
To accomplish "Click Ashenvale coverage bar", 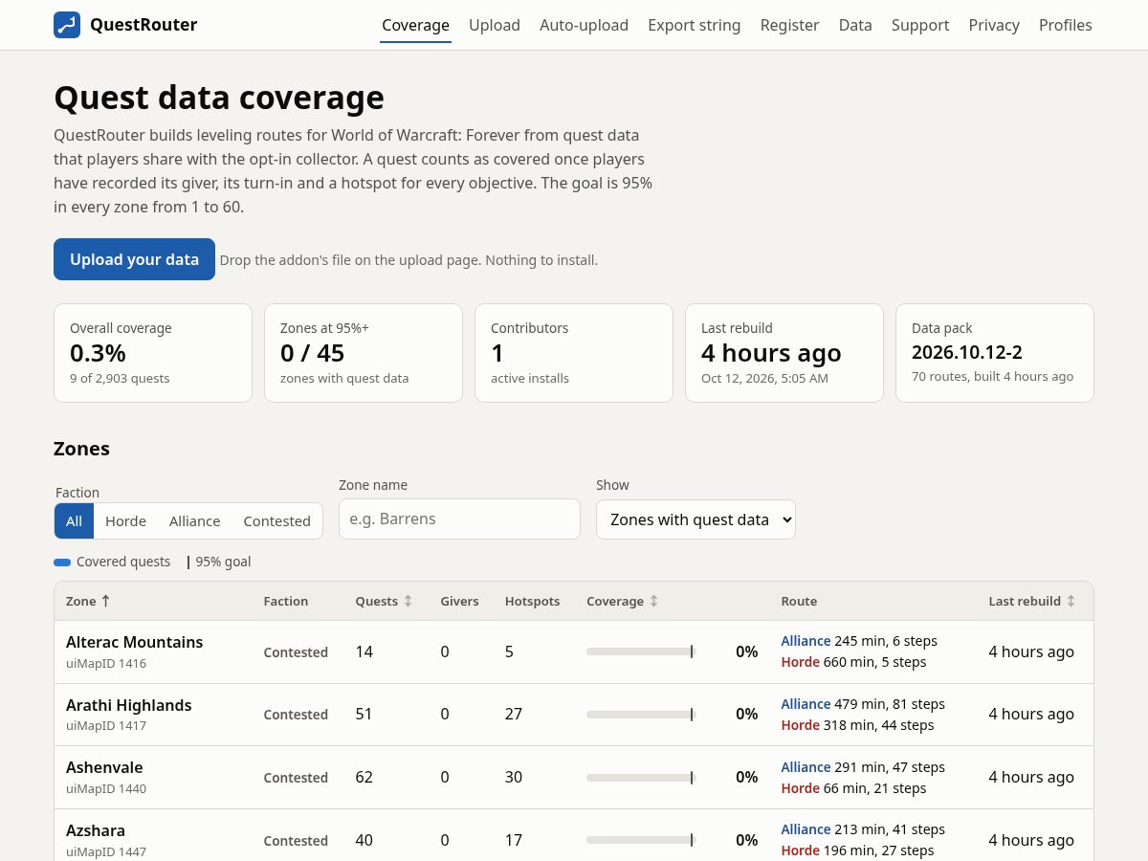I will click(641, 778).
